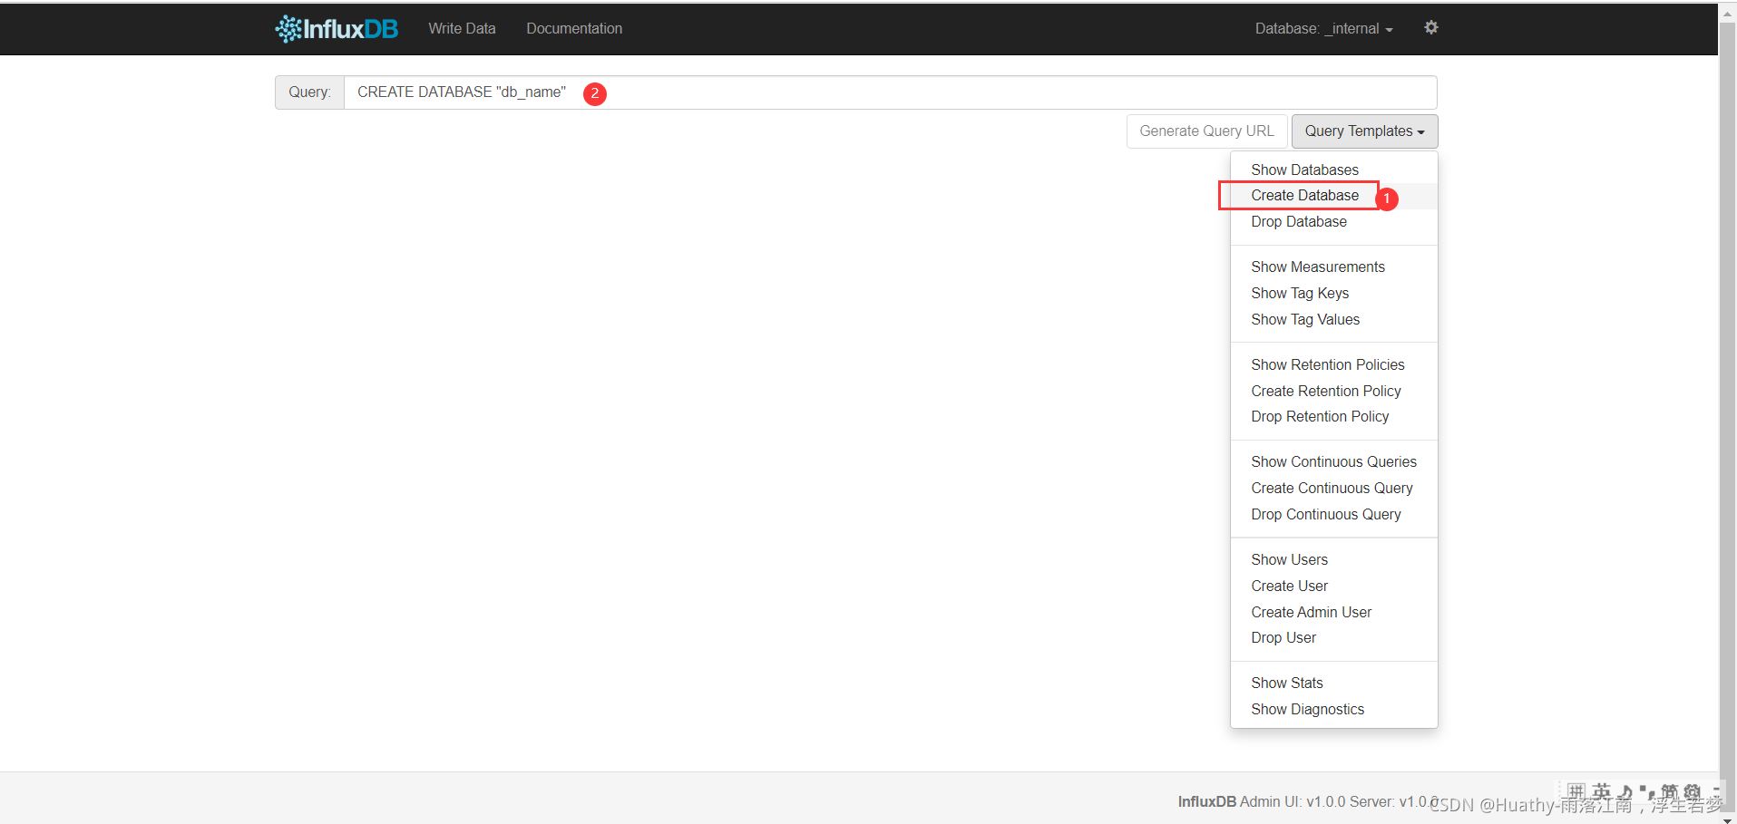Select Show Tag Values template
This screenshot has height=824, width=1737.
pos(1333,319)
